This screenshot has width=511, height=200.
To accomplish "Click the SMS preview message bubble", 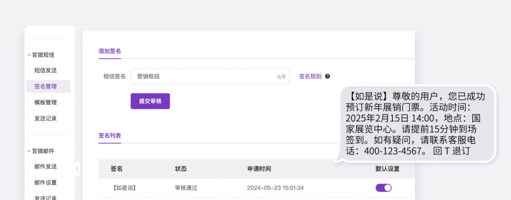I will [x=415, y=124].
